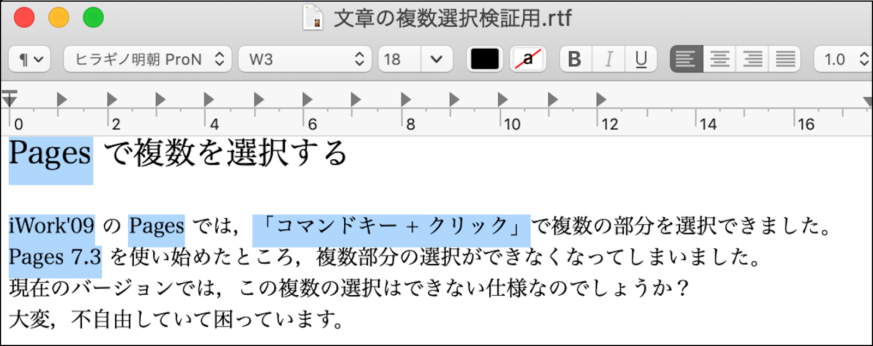Align text left
The width and height of the screenshot is (873, 346).
tap(686, 59)
